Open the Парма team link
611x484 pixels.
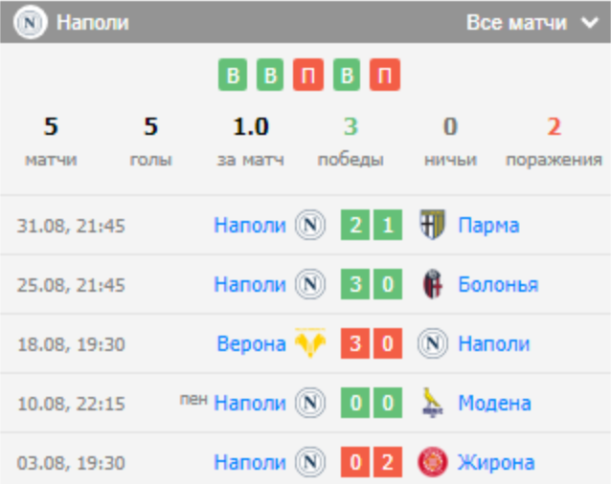pos(488,226)
